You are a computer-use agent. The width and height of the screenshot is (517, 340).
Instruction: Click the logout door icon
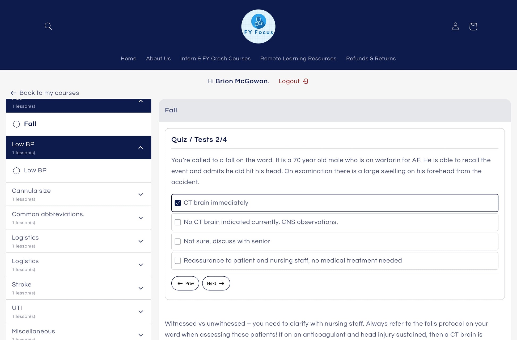click(306, 81)
